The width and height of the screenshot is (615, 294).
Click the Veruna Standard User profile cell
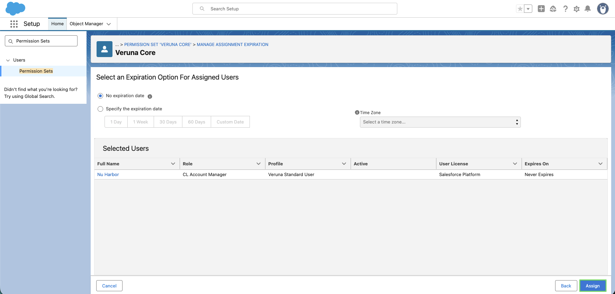(291, 175)
